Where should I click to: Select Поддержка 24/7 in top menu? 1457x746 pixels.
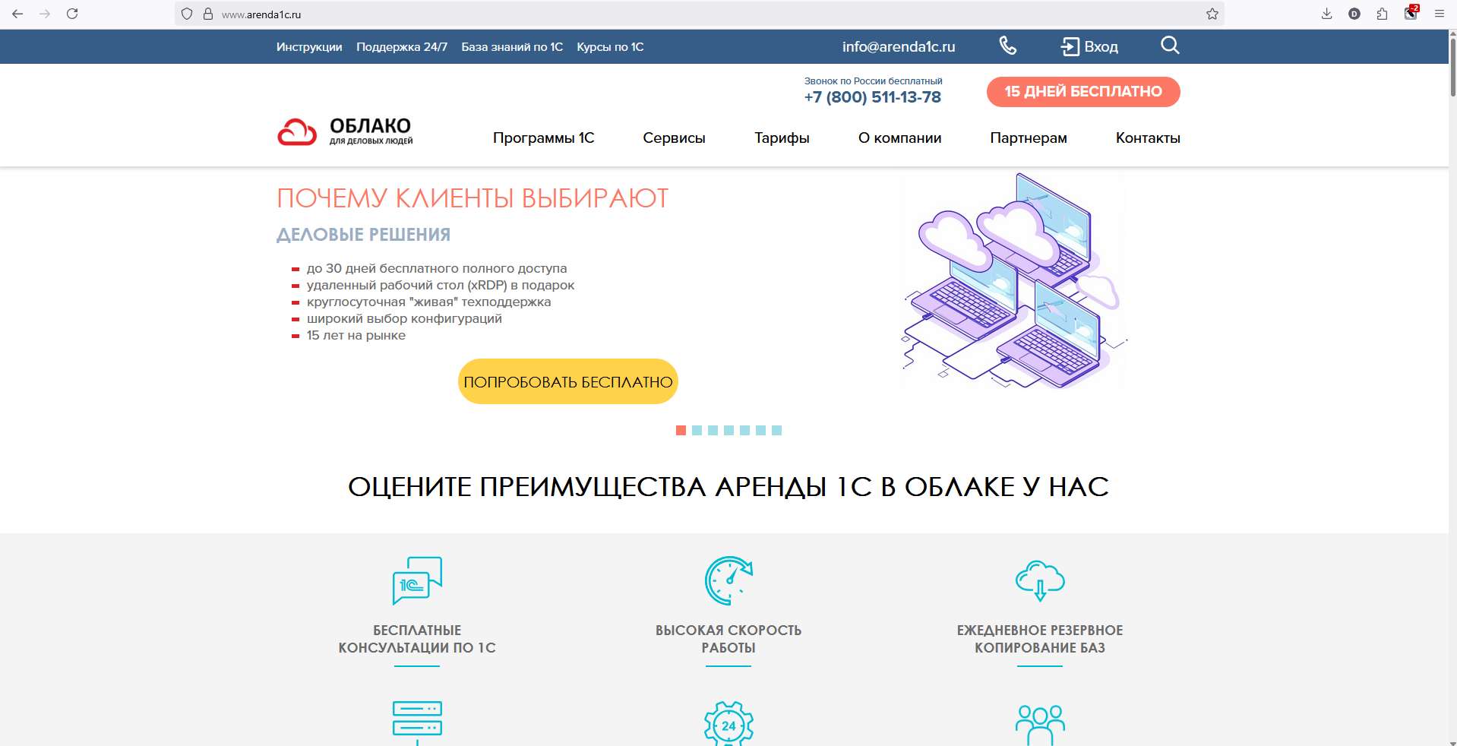pos(401,46)
